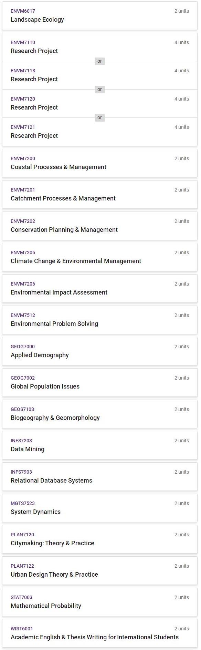Click the ENVM7120 Research Project card
This screenshot has width=201, height=650.
(100, 104)
